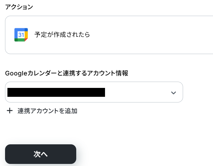The height and width of the screenshot is (166, 213).
Task: Click the 連携アカウントを追加 link
Action: pyautogui.click(x=47, y=111)
